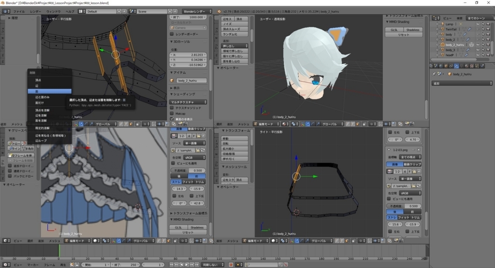Expand the body_2 tree node in outliner
The width and height of the screenshot is (495, 268).
[x=437, y=40]
